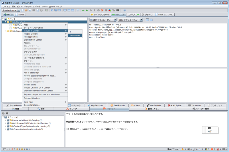Collapse the アラート (4) tree root

point(3,117)
